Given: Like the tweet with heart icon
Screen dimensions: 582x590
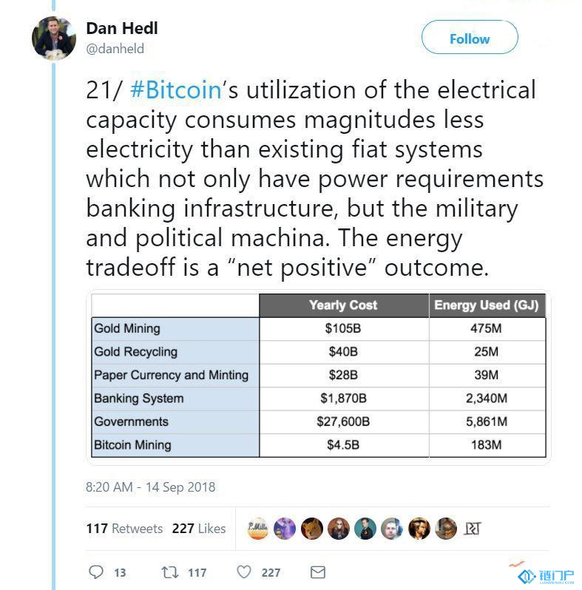Looking at the screenshot, I should pyautogui.click(x=244, y=572).
